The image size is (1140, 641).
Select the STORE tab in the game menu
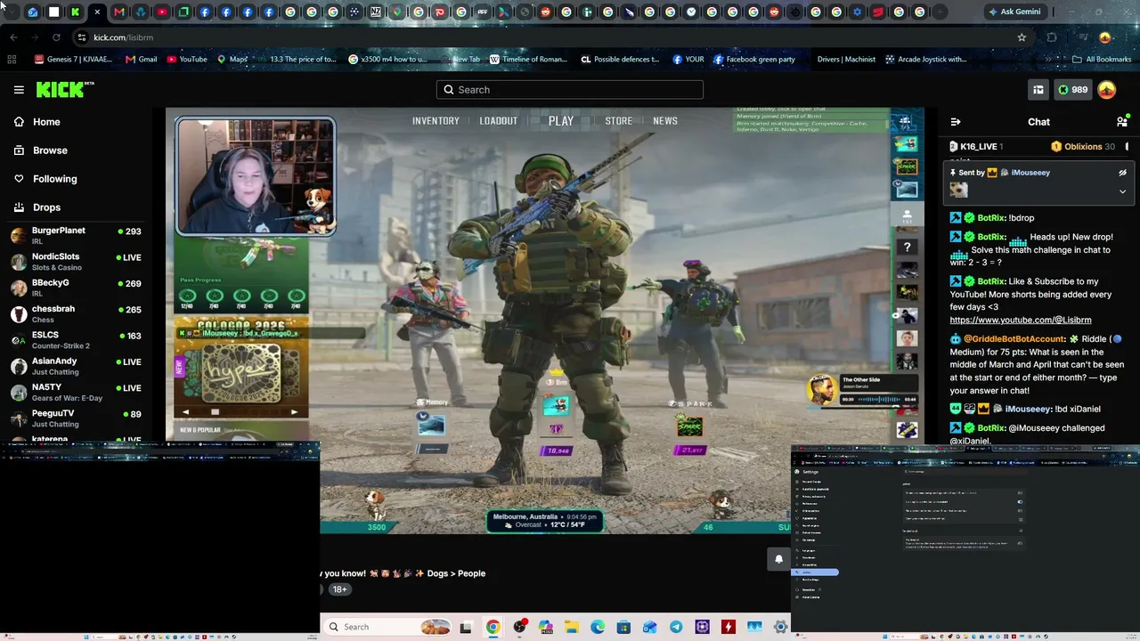coord(619,121)
